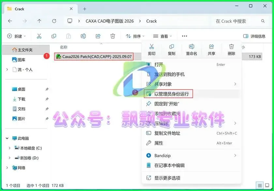Viewport: 274px width, 191px height.
Task: Toggle the 详细信息 details pane
Action: (254, 36)
